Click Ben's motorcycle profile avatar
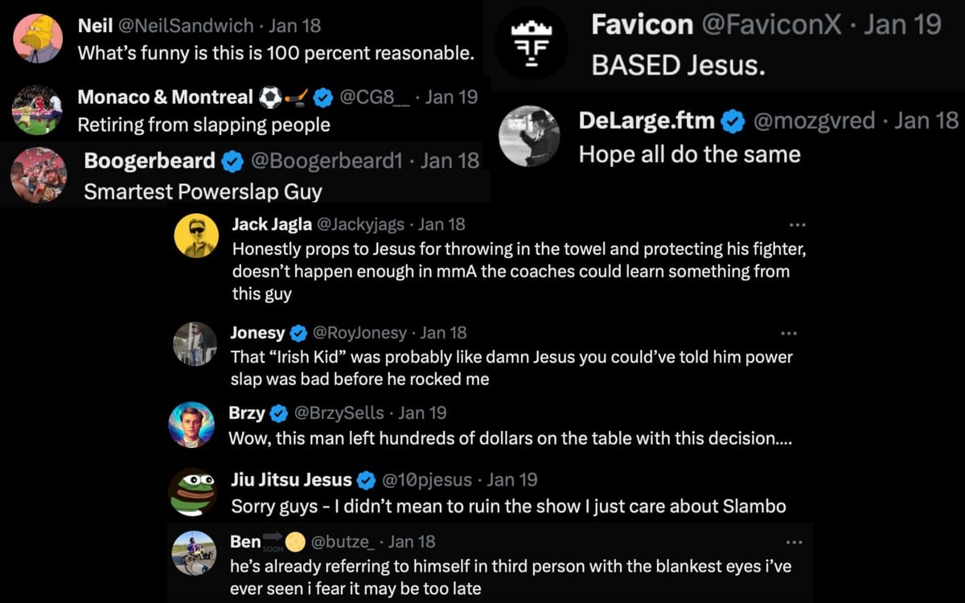This screenshot has height=603, width=965. [194, 554]
